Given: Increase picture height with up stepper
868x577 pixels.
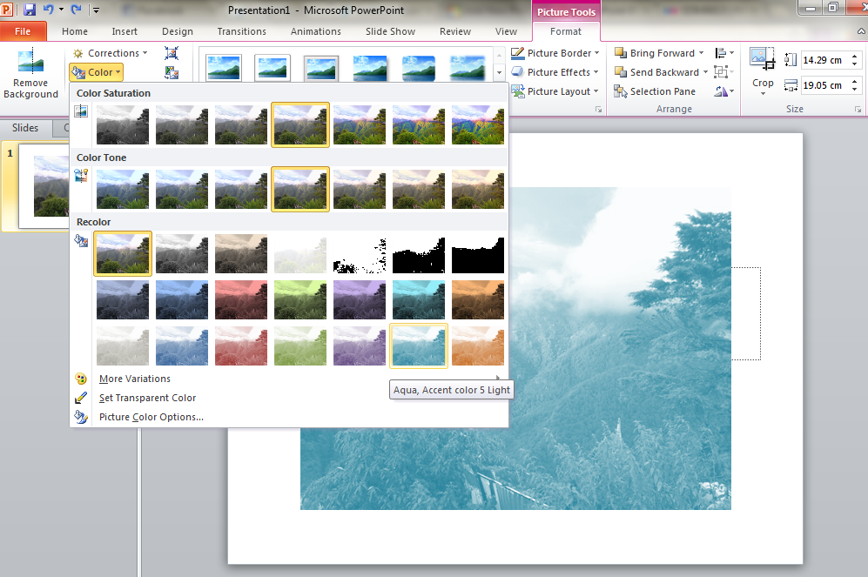Looking at the screenshot, I should click(x=855, y=56).
